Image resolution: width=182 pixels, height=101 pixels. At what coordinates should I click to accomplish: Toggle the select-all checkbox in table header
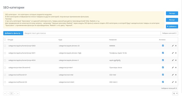click(x=5, y=40)
